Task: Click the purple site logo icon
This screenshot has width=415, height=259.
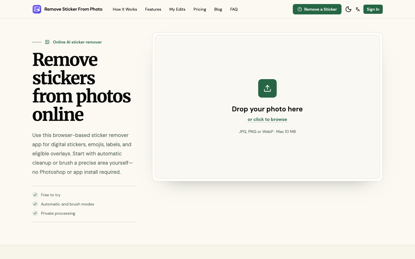Action: (37, 9)
